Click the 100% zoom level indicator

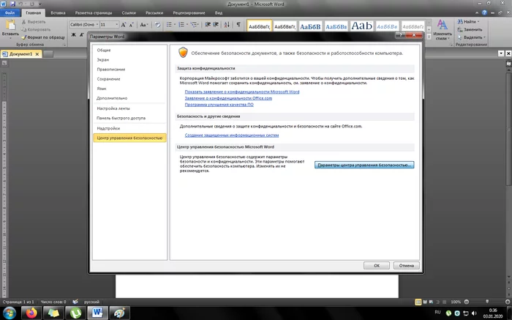tap(456, 302)
